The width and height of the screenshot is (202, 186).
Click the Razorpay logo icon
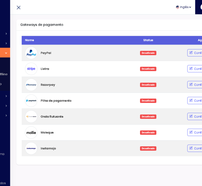[31, 85]
